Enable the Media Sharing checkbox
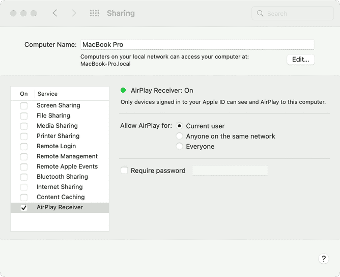340x277 pixels. coord(24,126)
